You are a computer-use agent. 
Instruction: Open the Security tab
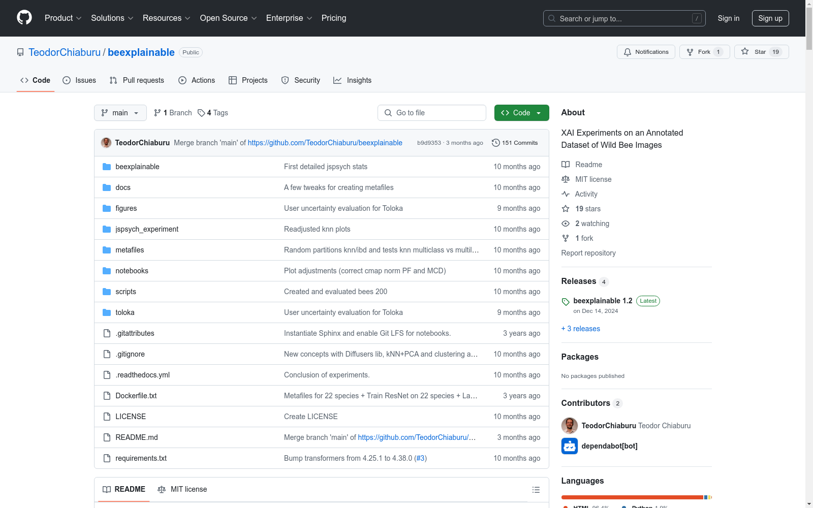click(x=301, y=80)
